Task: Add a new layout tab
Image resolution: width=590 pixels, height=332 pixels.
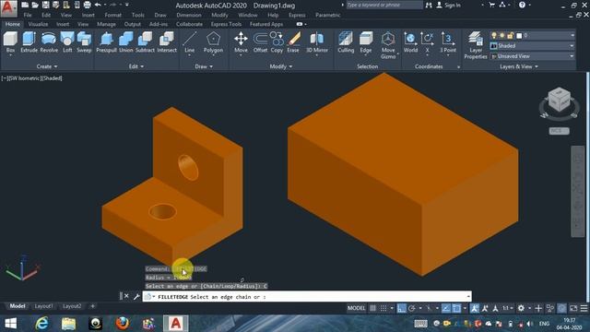Action: point(92,306)
